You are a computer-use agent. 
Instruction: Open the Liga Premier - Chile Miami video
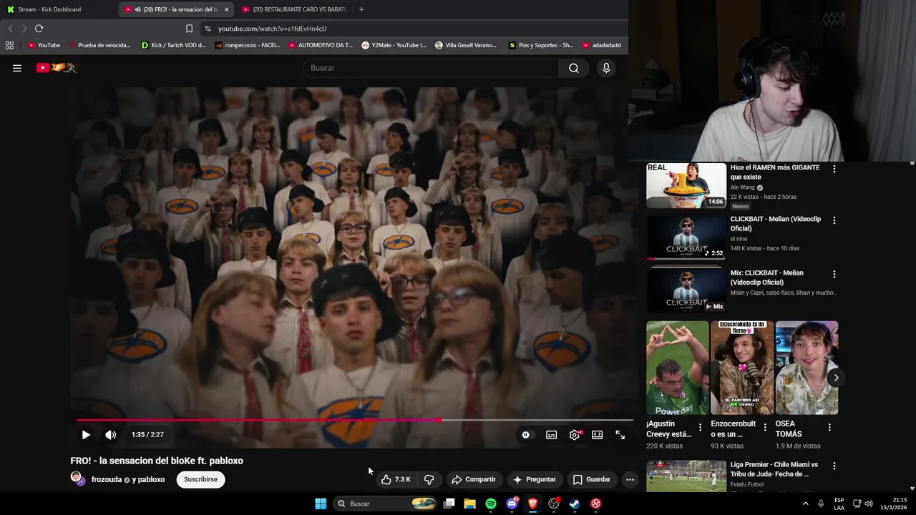coord(686,476)
